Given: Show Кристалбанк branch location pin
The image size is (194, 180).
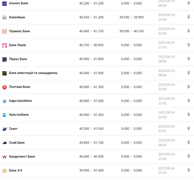Looking at the screenshot, I should tap(189, 114).
